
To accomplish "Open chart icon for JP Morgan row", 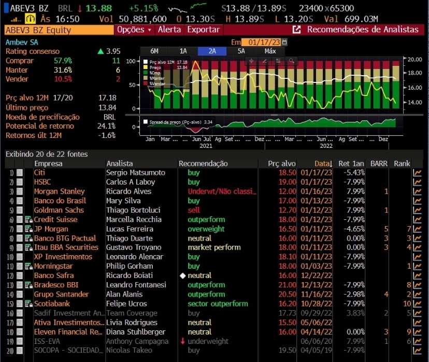I will coord(417,229).
